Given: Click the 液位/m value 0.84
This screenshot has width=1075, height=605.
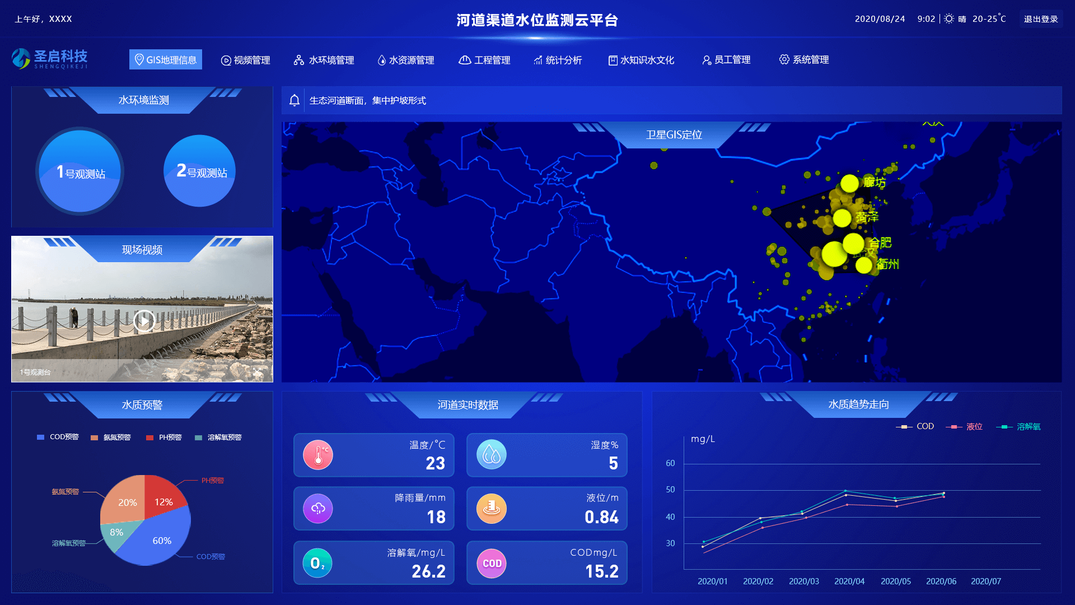Looking at the screenshot, I should (602, 517).
